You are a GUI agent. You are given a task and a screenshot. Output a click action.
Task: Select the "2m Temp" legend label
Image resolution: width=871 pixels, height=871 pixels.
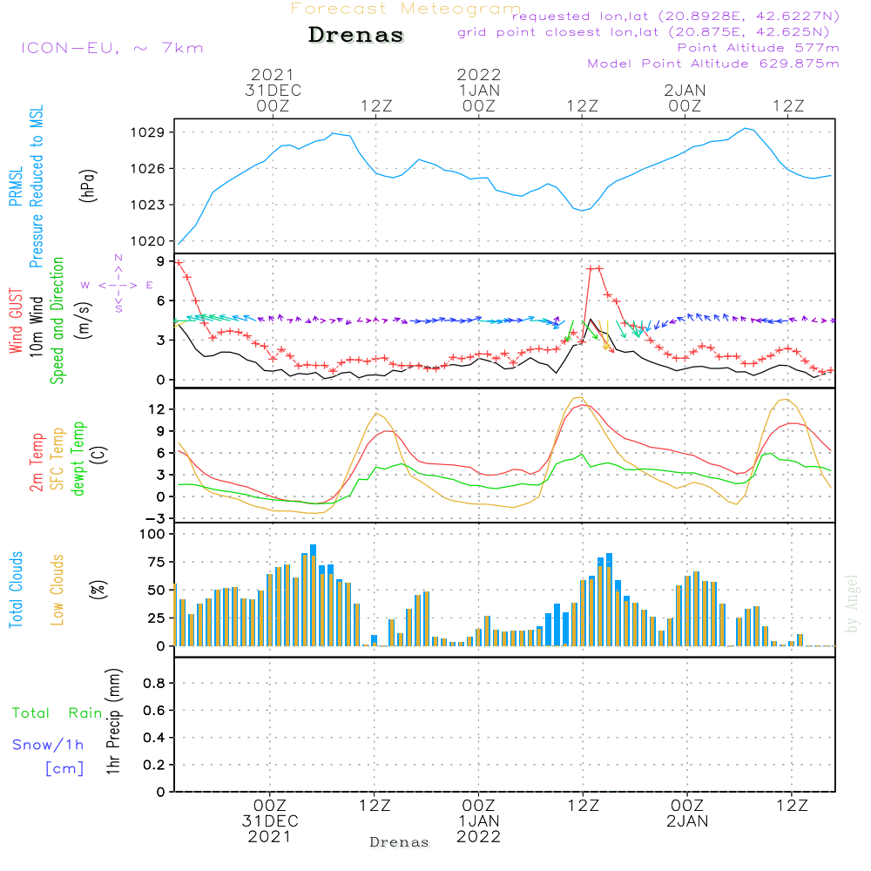[36, 463]
